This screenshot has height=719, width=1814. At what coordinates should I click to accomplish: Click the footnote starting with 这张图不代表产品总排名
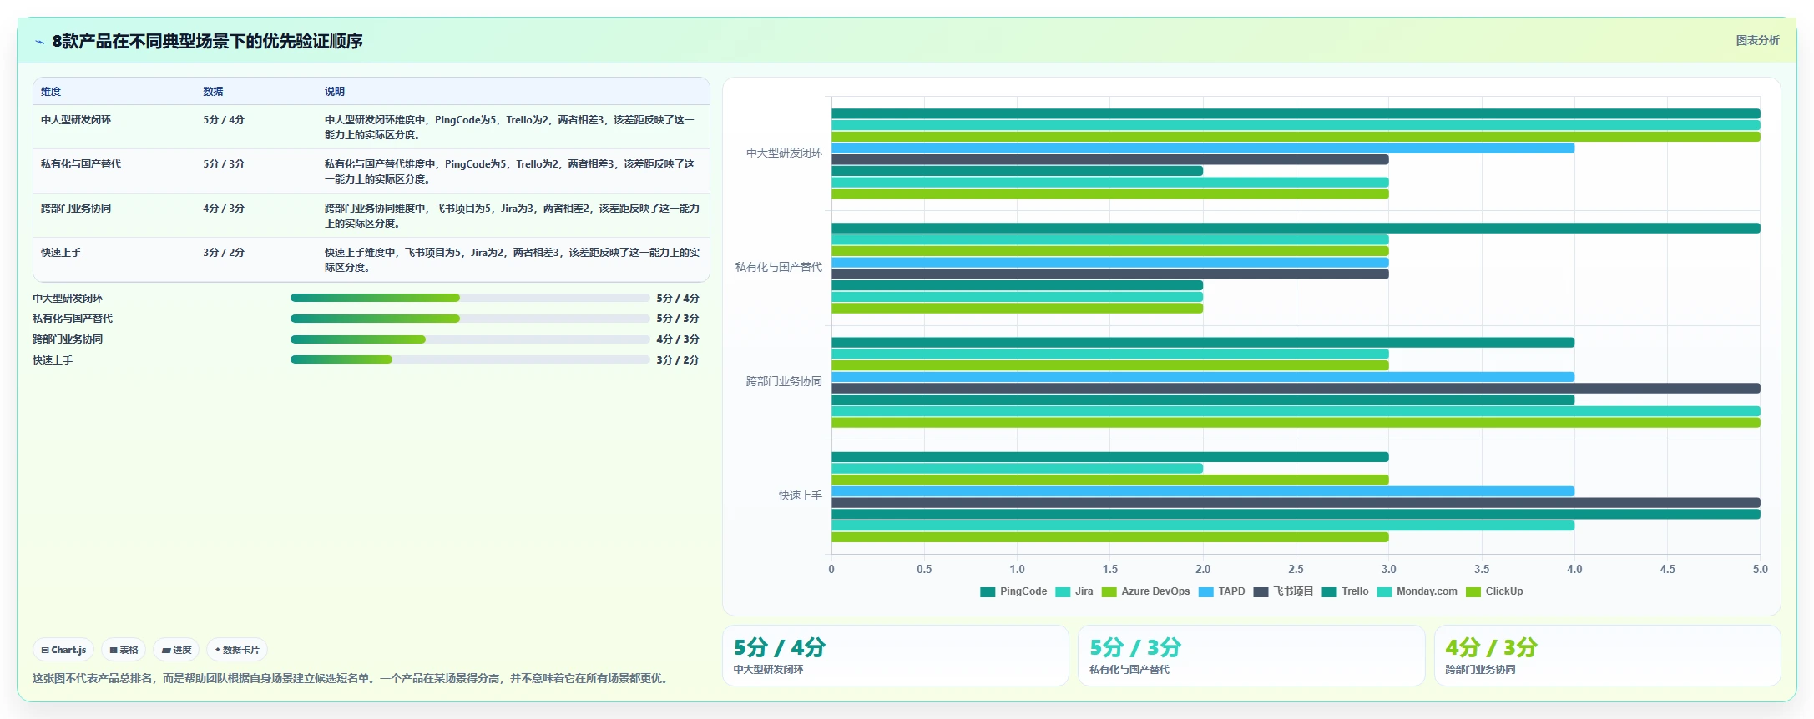point(351,679)
